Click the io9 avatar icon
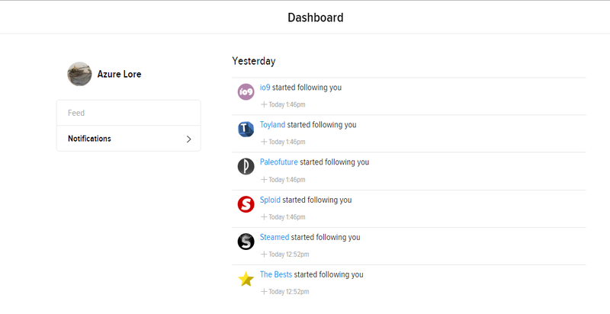 click(x=246, y=91)
